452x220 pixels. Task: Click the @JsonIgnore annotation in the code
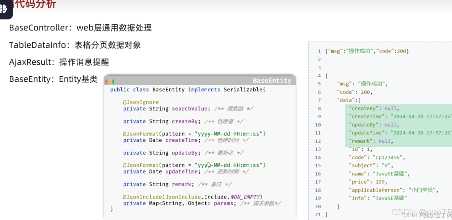[141, 102]
